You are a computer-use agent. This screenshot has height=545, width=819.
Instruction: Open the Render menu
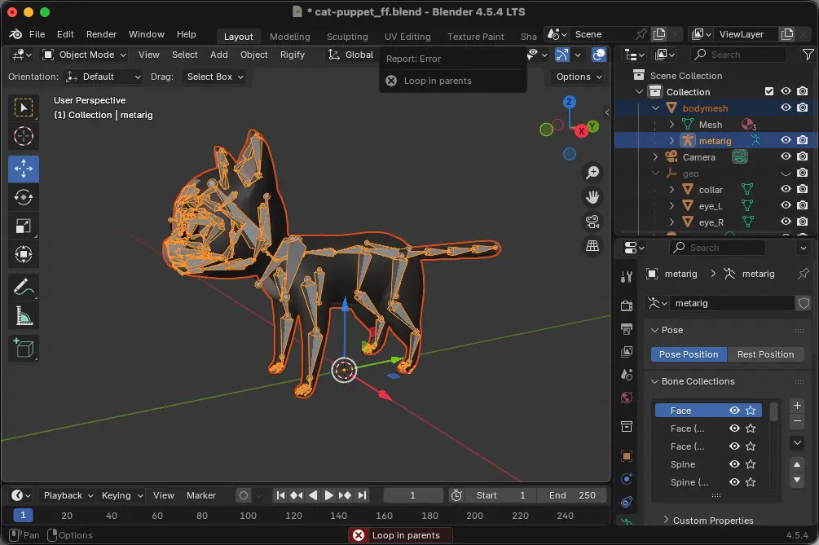click(x=101, y=34)
